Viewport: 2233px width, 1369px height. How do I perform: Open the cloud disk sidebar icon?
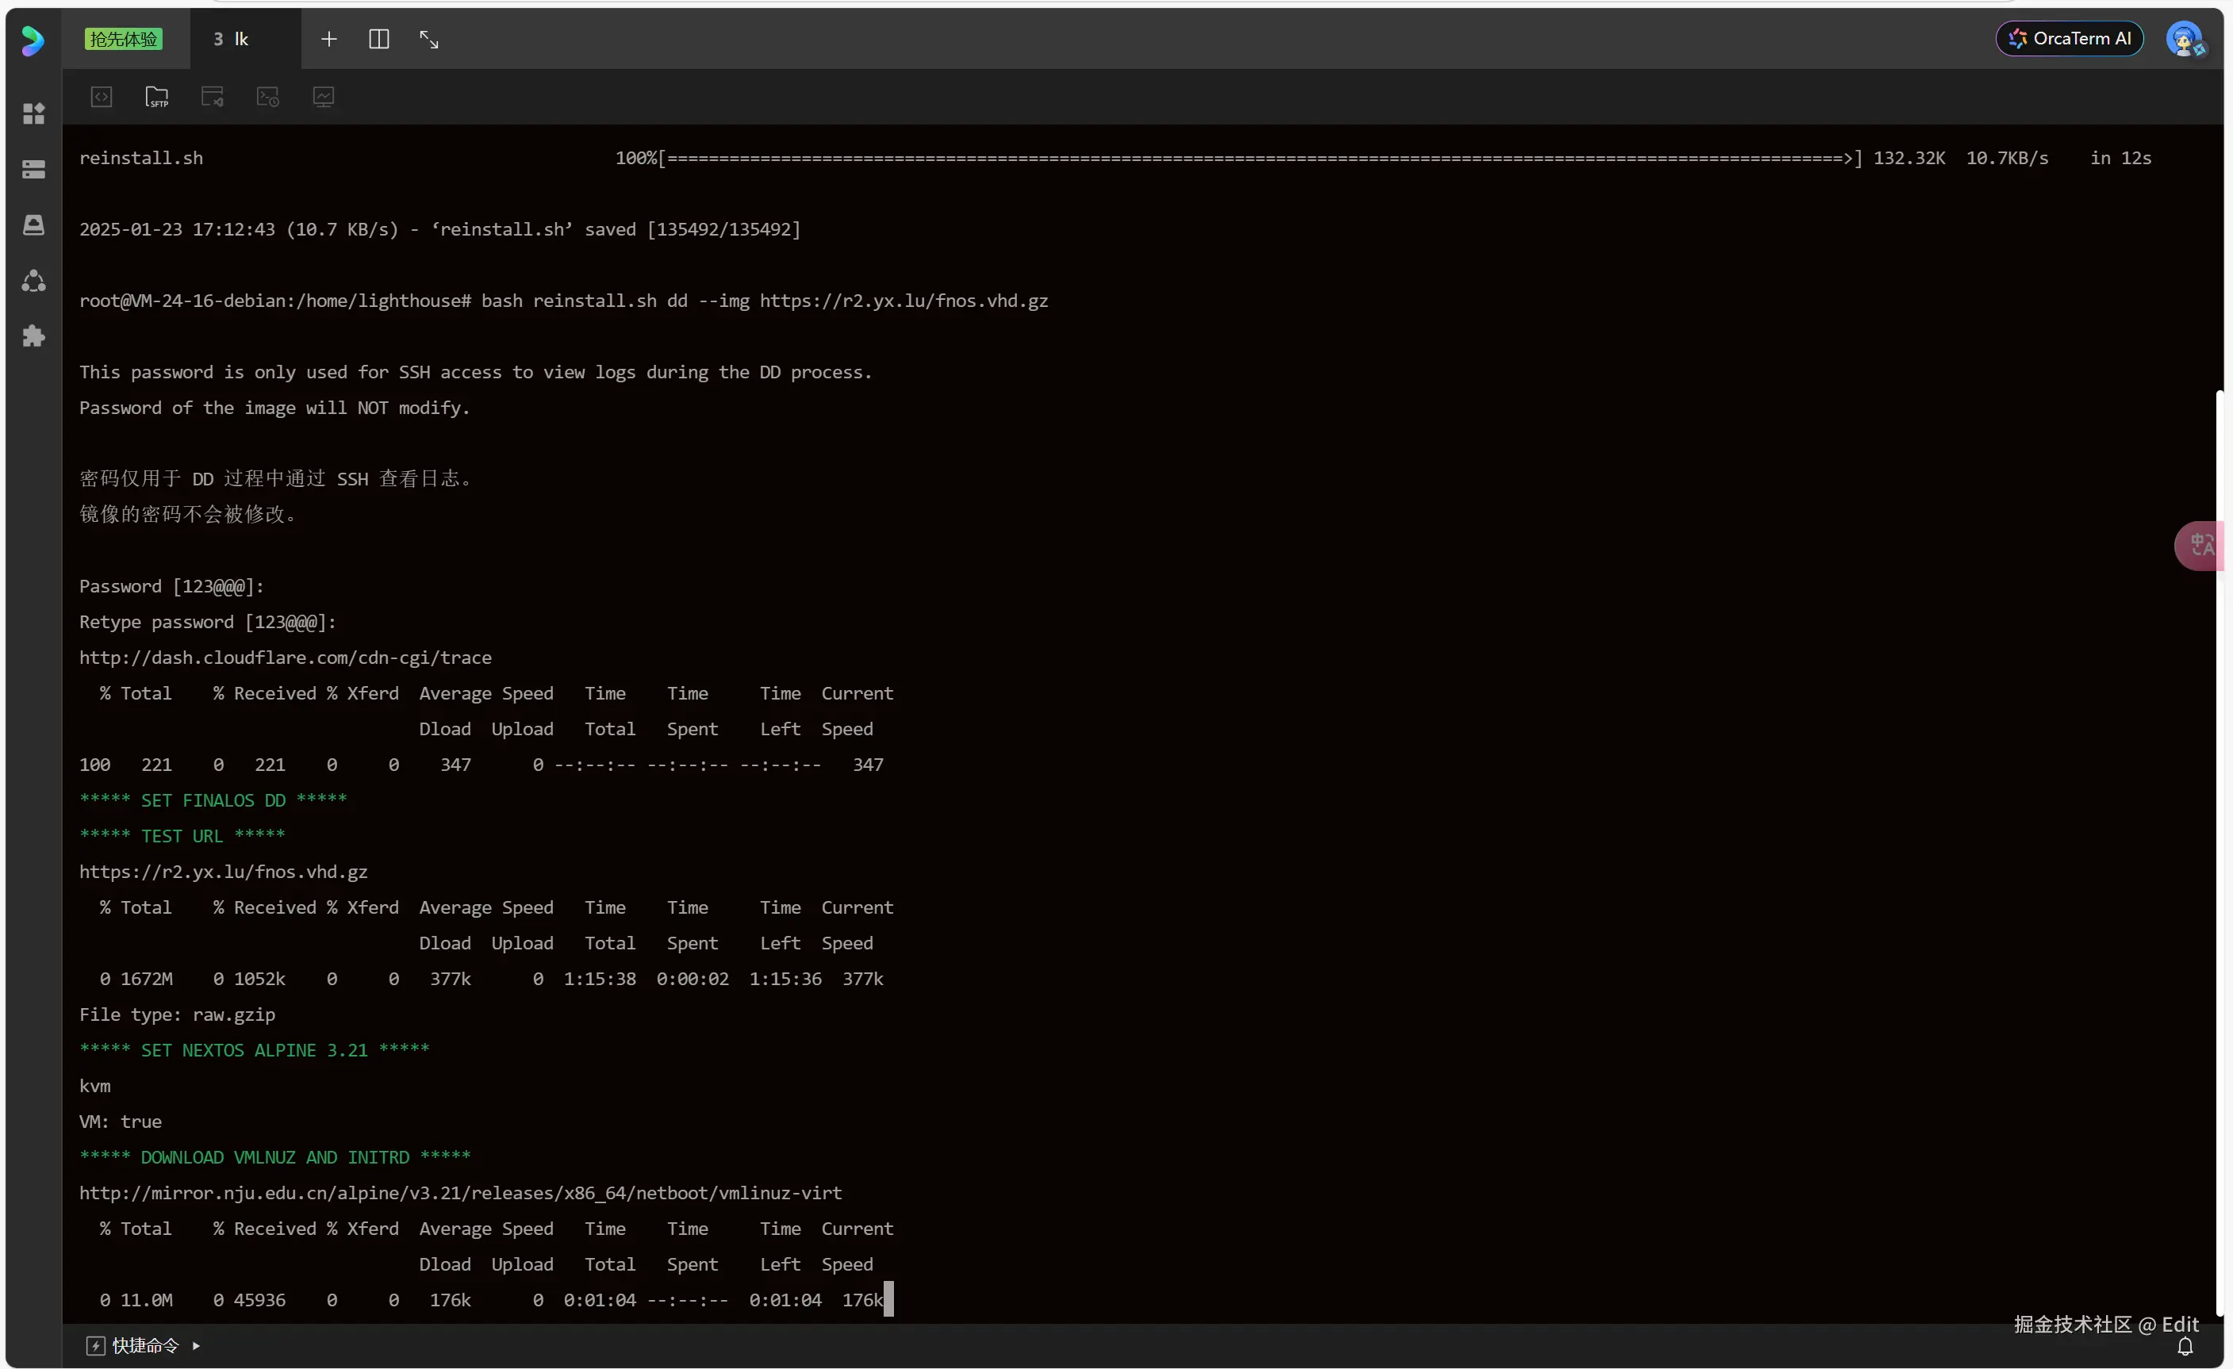[33, 224]
